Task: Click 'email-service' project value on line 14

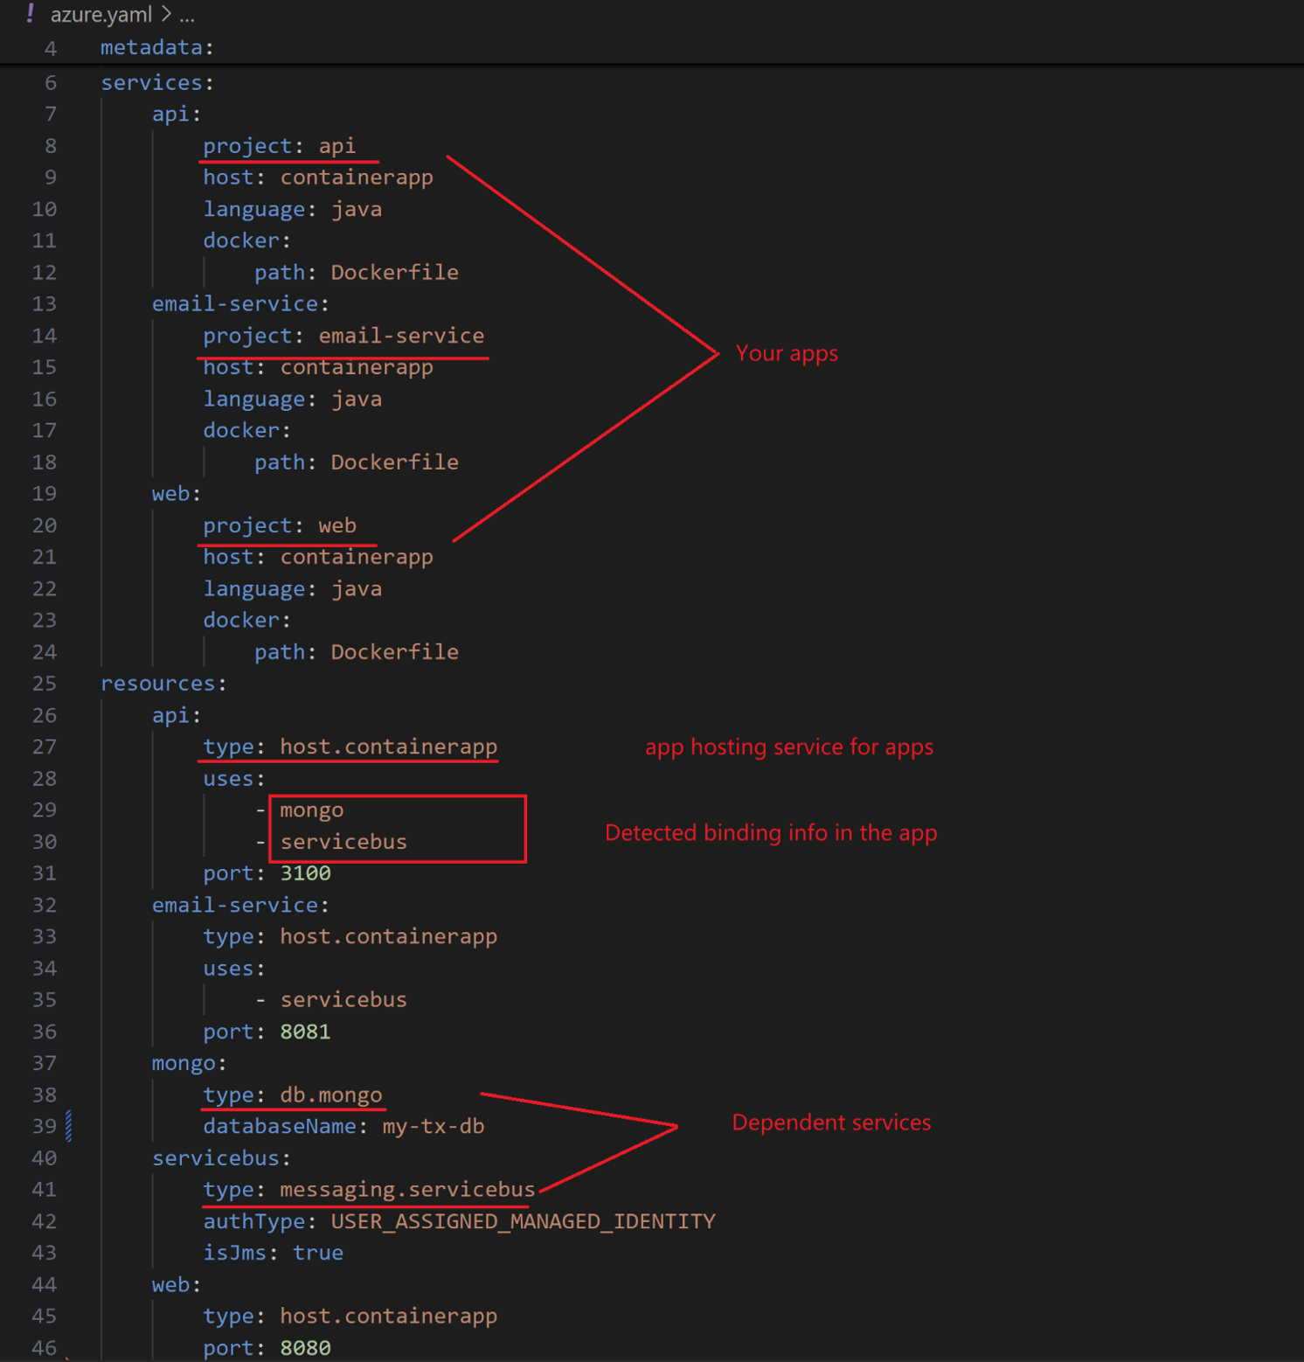Action: click(400, 336)
